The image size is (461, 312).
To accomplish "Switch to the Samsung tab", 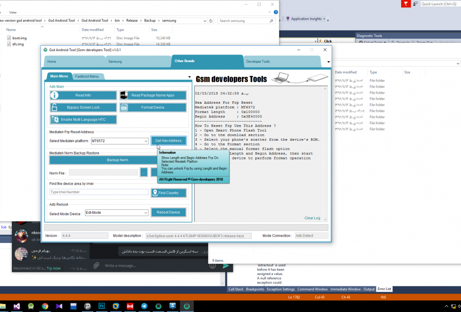I will [x=115, y=61].
